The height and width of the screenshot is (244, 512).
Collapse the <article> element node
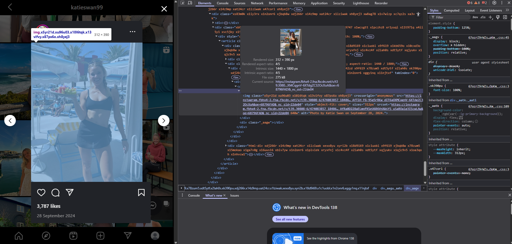220,41
